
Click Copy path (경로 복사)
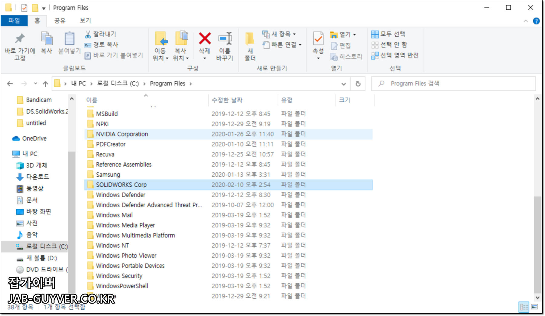pyautogui.click(x=101, y=45)
